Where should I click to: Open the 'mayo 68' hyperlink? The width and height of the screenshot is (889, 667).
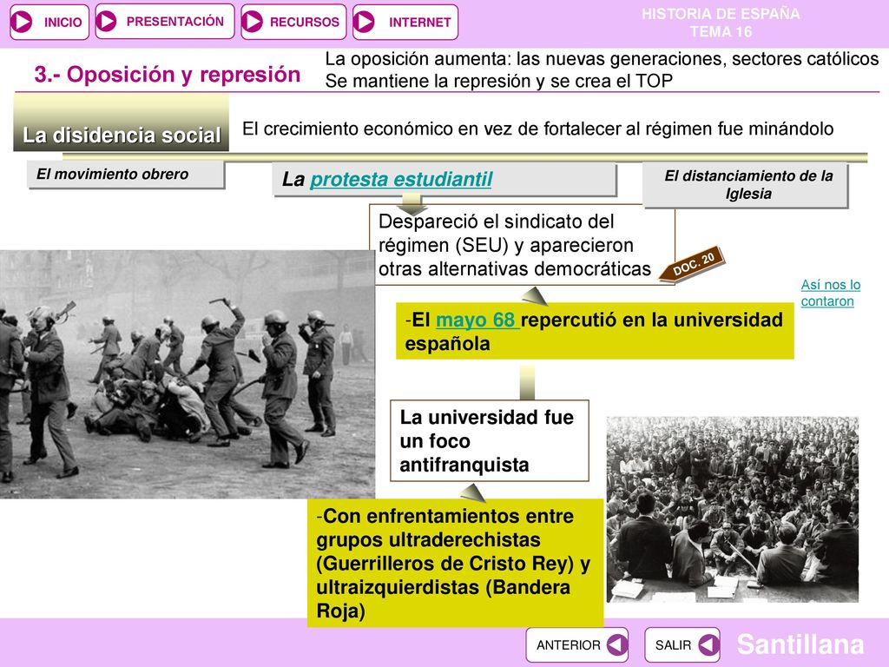click(477, 320)
